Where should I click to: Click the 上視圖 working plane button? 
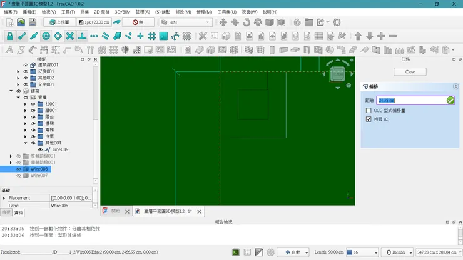pos(59,22)
